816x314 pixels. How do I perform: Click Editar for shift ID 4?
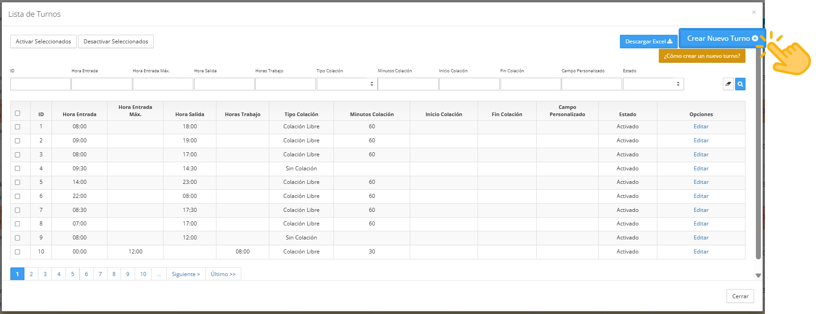point(701,169)
